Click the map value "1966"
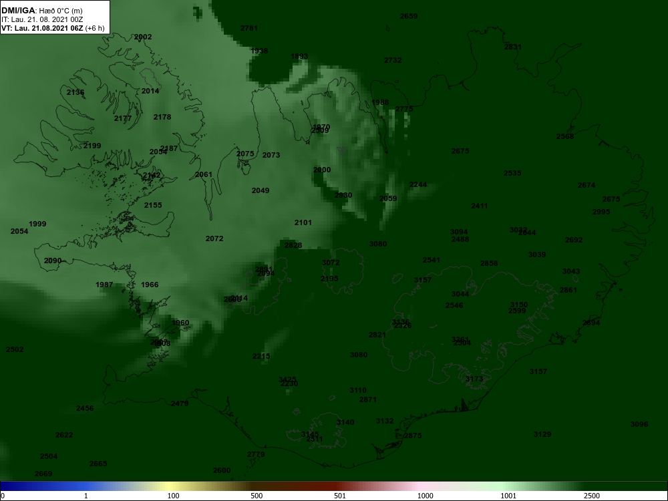This screenshot has width=668, height=501. click(x=149, y=285)
